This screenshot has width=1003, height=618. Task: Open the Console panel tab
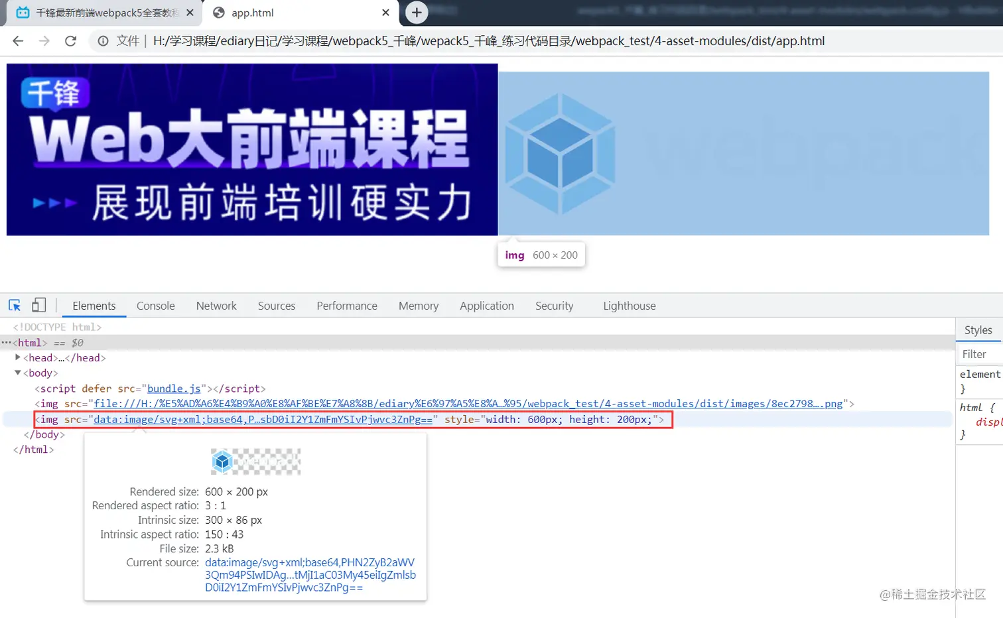(156, 306)
